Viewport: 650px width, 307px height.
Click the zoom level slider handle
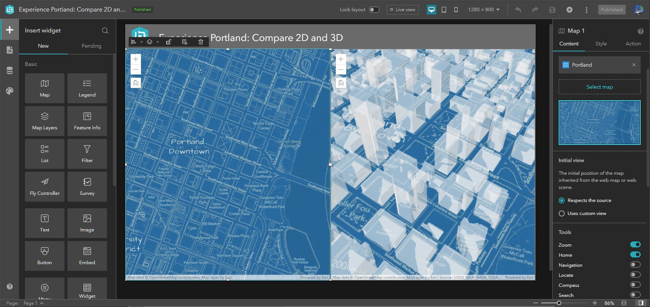(x=559, y=303)
